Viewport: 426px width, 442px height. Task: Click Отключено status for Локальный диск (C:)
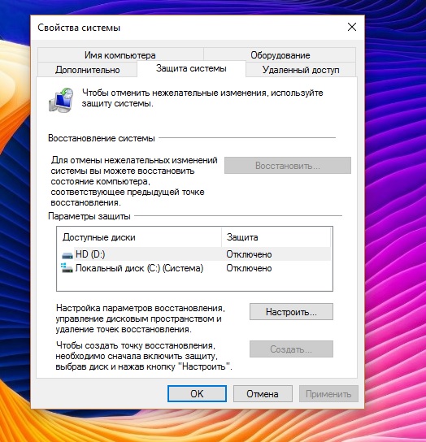tap(249, 268)
